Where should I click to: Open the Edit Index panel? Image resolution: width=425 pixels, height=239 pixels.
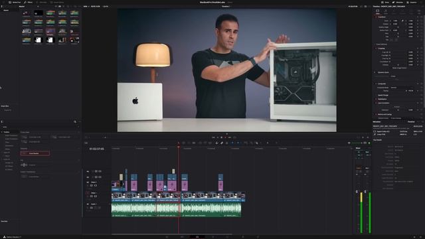[x=41, y=2]
